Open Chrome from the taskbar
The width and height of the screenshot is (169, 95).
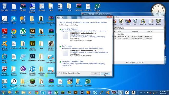36,93
